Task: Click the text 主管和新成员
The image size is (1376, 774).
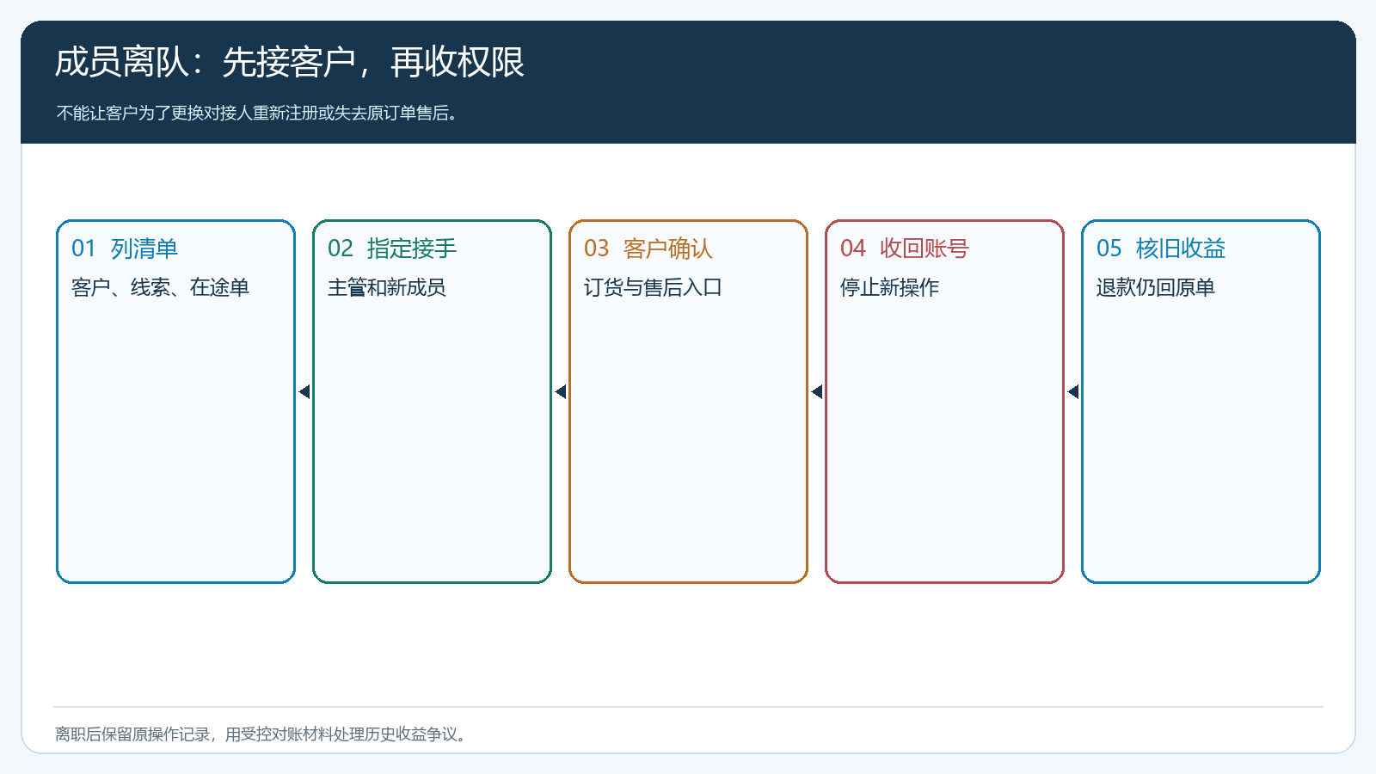Action: 387,287
